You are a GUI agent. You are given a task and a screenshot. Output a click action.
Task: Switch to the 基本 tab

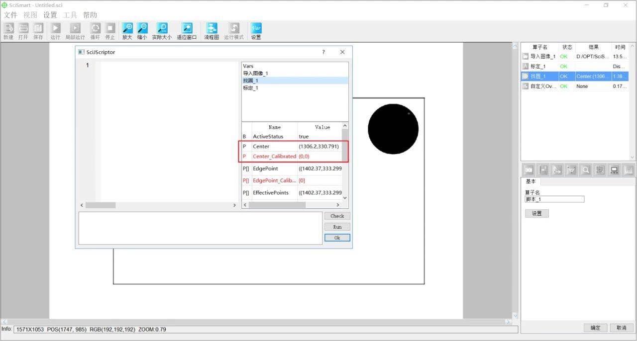pos(531,181)
